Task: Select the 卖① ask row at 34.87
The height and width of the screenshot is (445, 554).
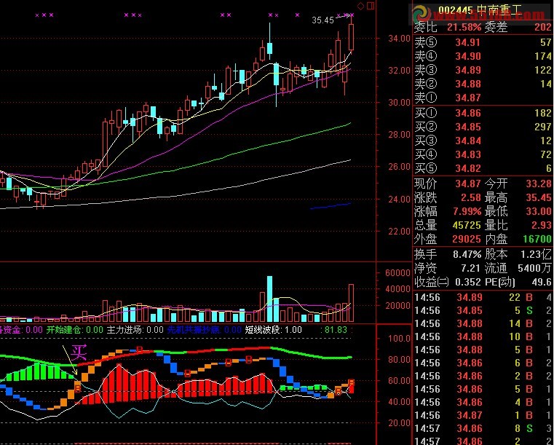Action: pos(482,97)
